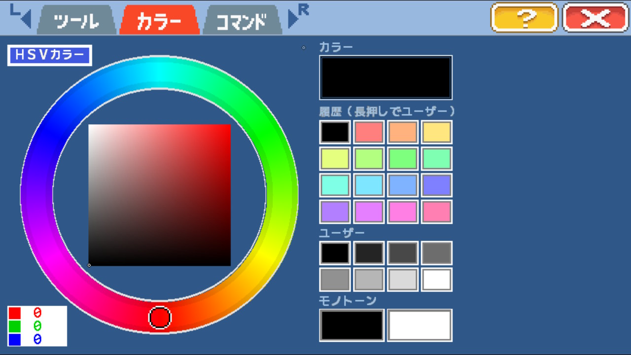Select periwinkle blue history swatch
The height and width of the screenshot is (355, 631).
(x=437, y=185)
